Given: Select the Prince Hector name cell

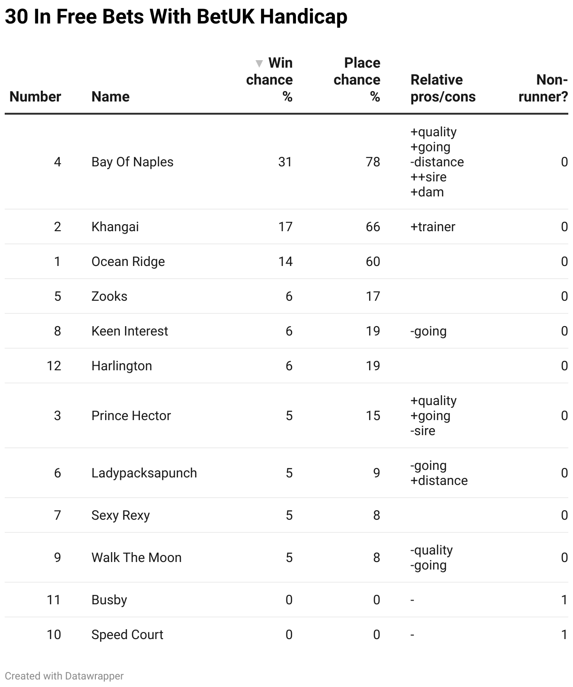Looking at the screenshot, I should point(131,416).
